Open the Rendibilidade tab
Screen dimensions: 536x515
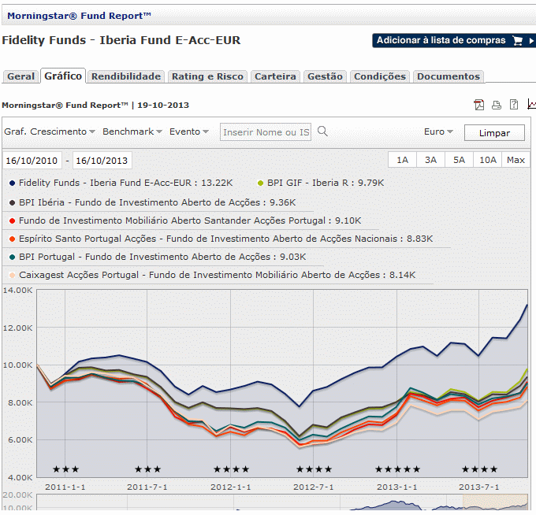click(x=126, y=76)
